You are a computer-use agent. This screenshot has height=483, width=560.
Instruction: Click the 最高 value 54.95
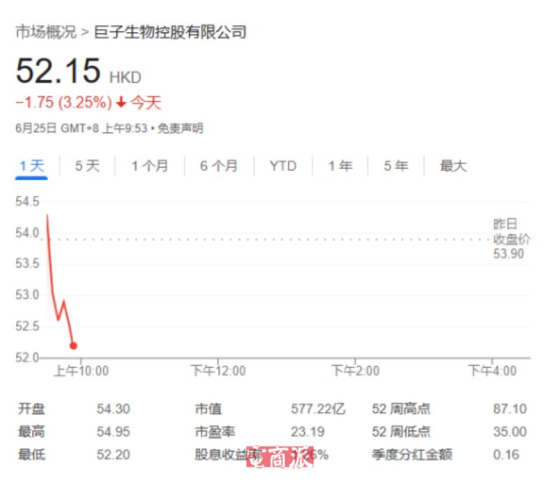113,432
